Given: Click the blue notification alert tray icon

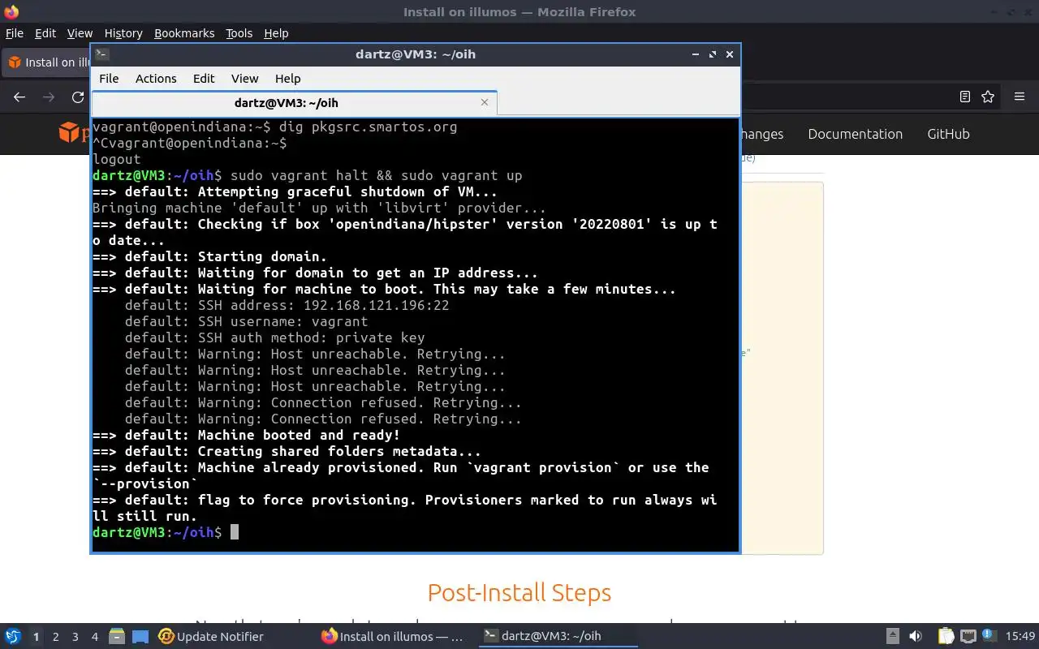Looking at the screenshot, I should pyautogui.click(x=989, y=635).
